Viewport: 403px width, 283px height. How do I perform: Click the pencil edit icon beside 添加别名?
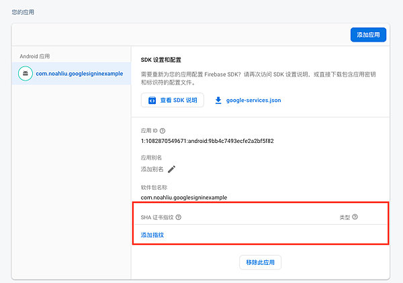pyautogui.click(x=171, y=170)
